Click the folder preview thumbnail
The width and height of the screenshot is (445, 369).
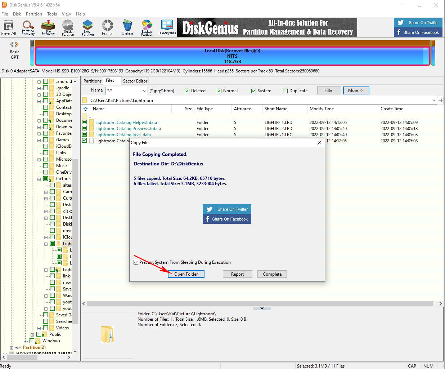[108, 334]
